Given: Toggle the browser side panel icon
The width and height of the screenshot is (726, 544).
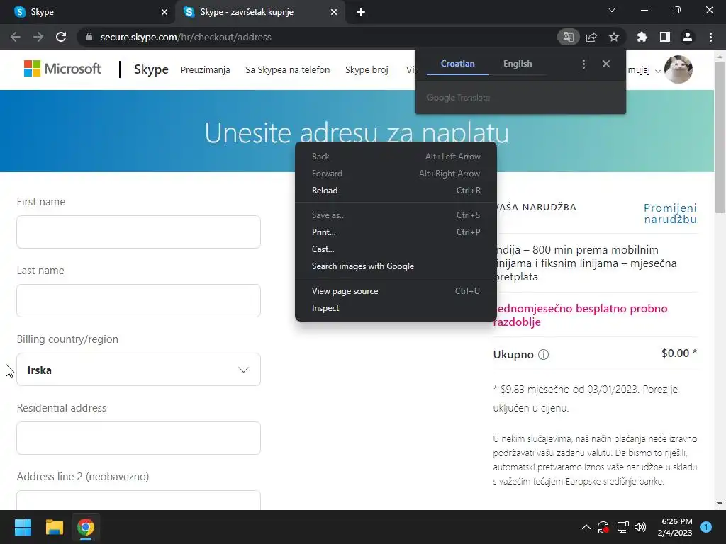Looking at the screenshot, I should point(665,37).
